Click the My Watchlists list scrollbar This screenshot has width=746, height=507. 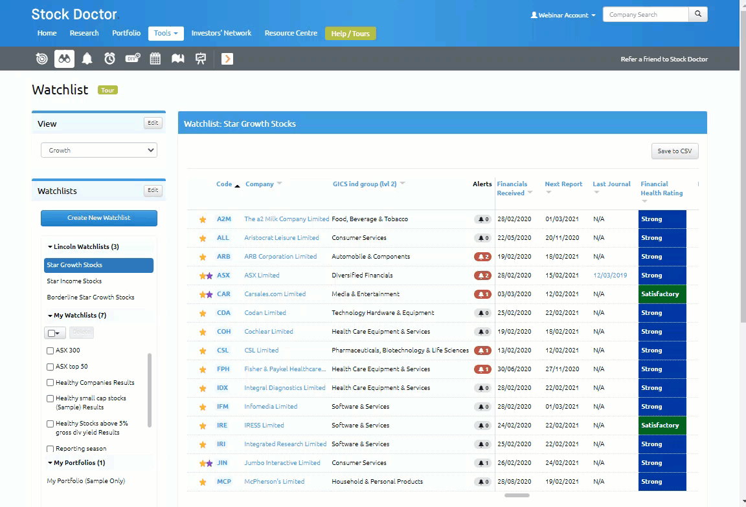(x=150, y=391)
